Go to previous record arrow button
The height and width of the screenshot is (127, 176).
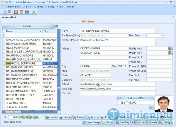26,117
